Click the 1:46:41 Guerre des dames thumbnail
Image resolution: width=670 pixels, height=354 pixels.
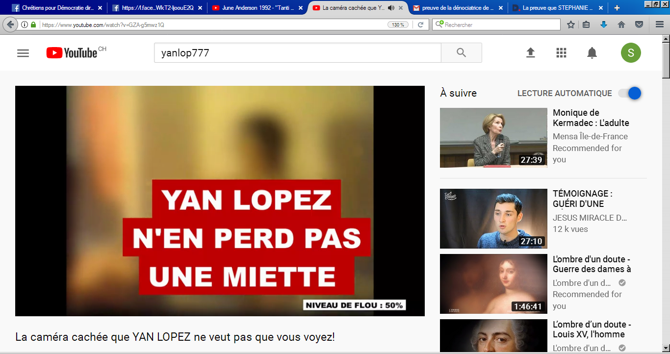pyautogui.click(x=493, y=284)
